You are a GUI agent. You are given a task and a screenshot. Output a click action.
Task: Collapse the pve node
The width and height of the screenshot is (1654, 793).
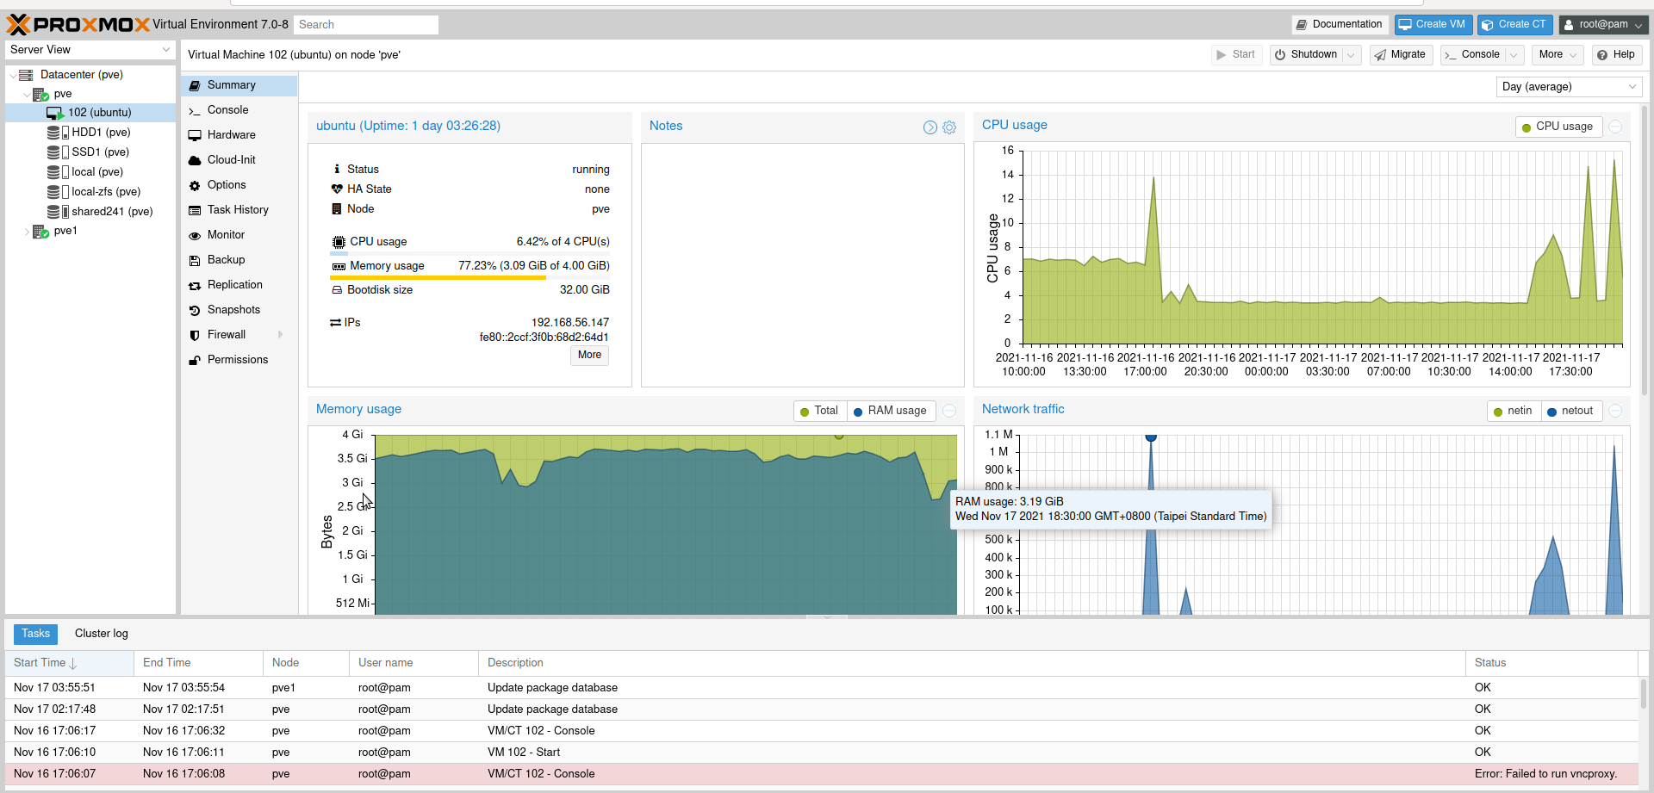[x=26, y=95]
